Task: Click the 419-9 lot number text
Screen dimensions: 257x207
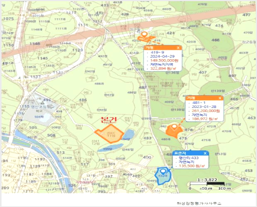Action: pos(157,52)
